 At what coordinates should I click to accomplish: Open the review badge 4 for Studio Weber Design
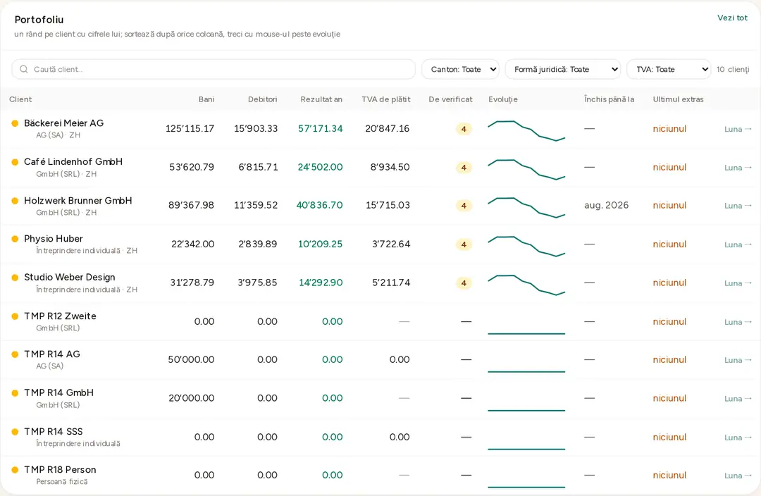click(464, 283)
